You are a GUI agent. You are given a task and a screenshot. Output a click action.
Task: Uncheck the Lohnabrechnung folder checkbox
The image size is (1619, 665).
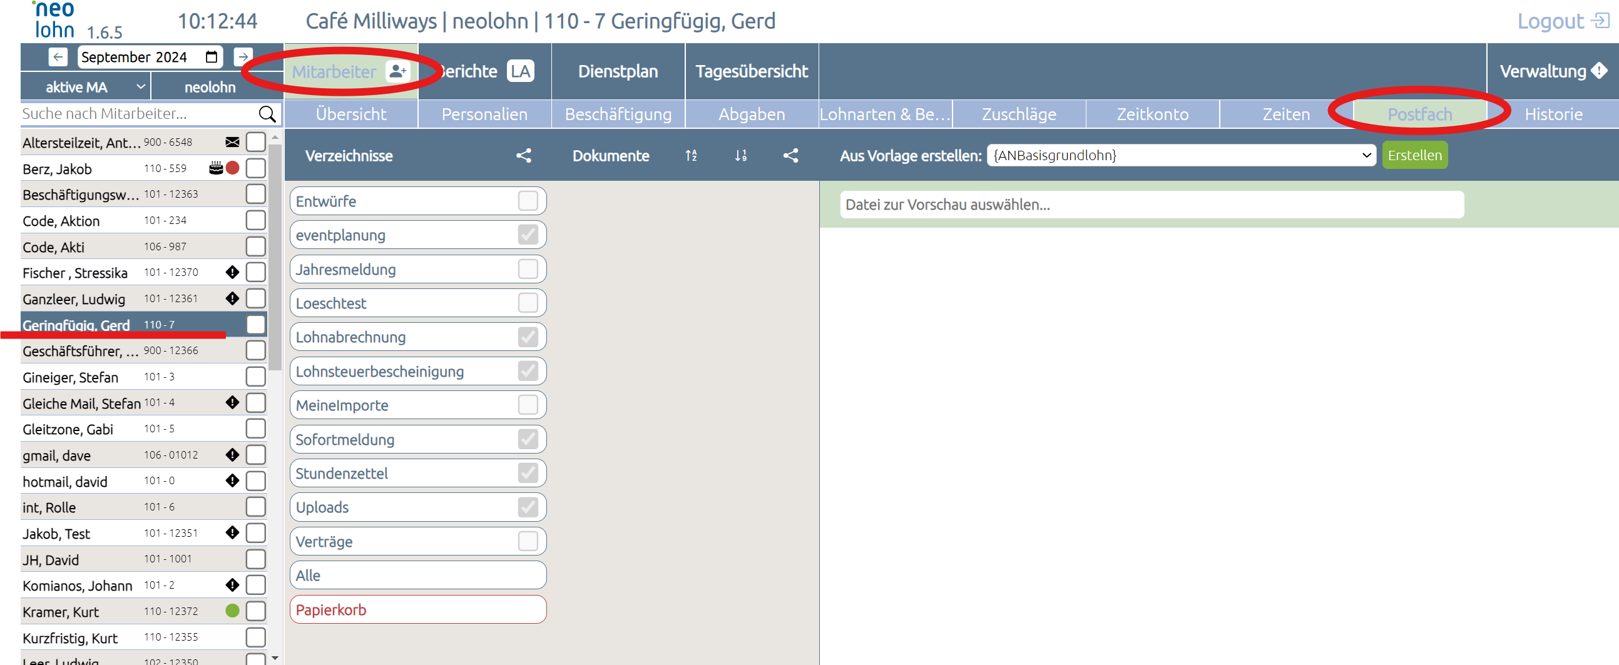(x=528, y=337)
